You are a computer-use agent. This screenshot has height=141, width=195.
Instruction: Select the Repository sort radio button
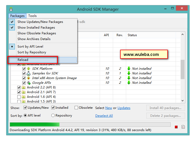point(53,116)
